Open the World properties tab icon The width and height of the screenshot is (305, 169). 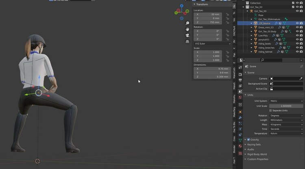[x=240, y=98]
